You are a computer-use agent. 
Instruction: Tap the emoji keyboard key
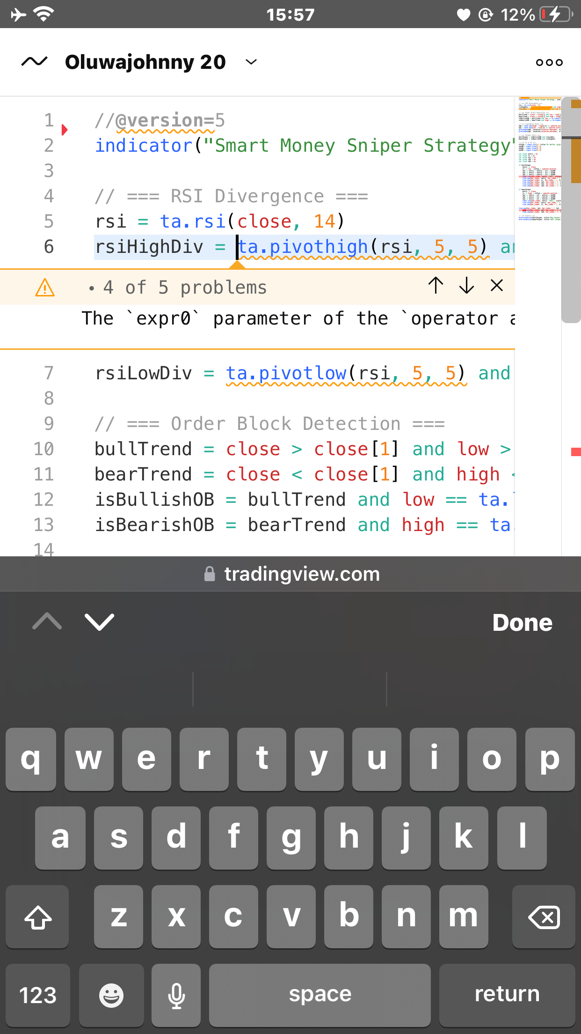pyautogui.click(x=111, y=995)
